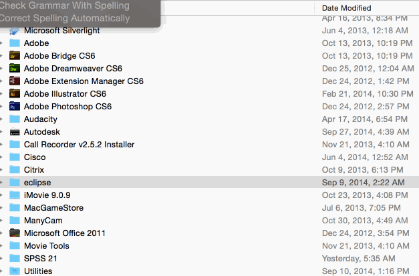Select the Adobe Photoshop CS6 folder icon

15,106
